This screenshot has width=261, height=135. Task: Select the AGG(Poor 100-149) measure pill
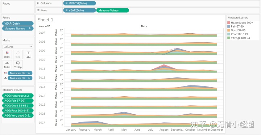18,110
